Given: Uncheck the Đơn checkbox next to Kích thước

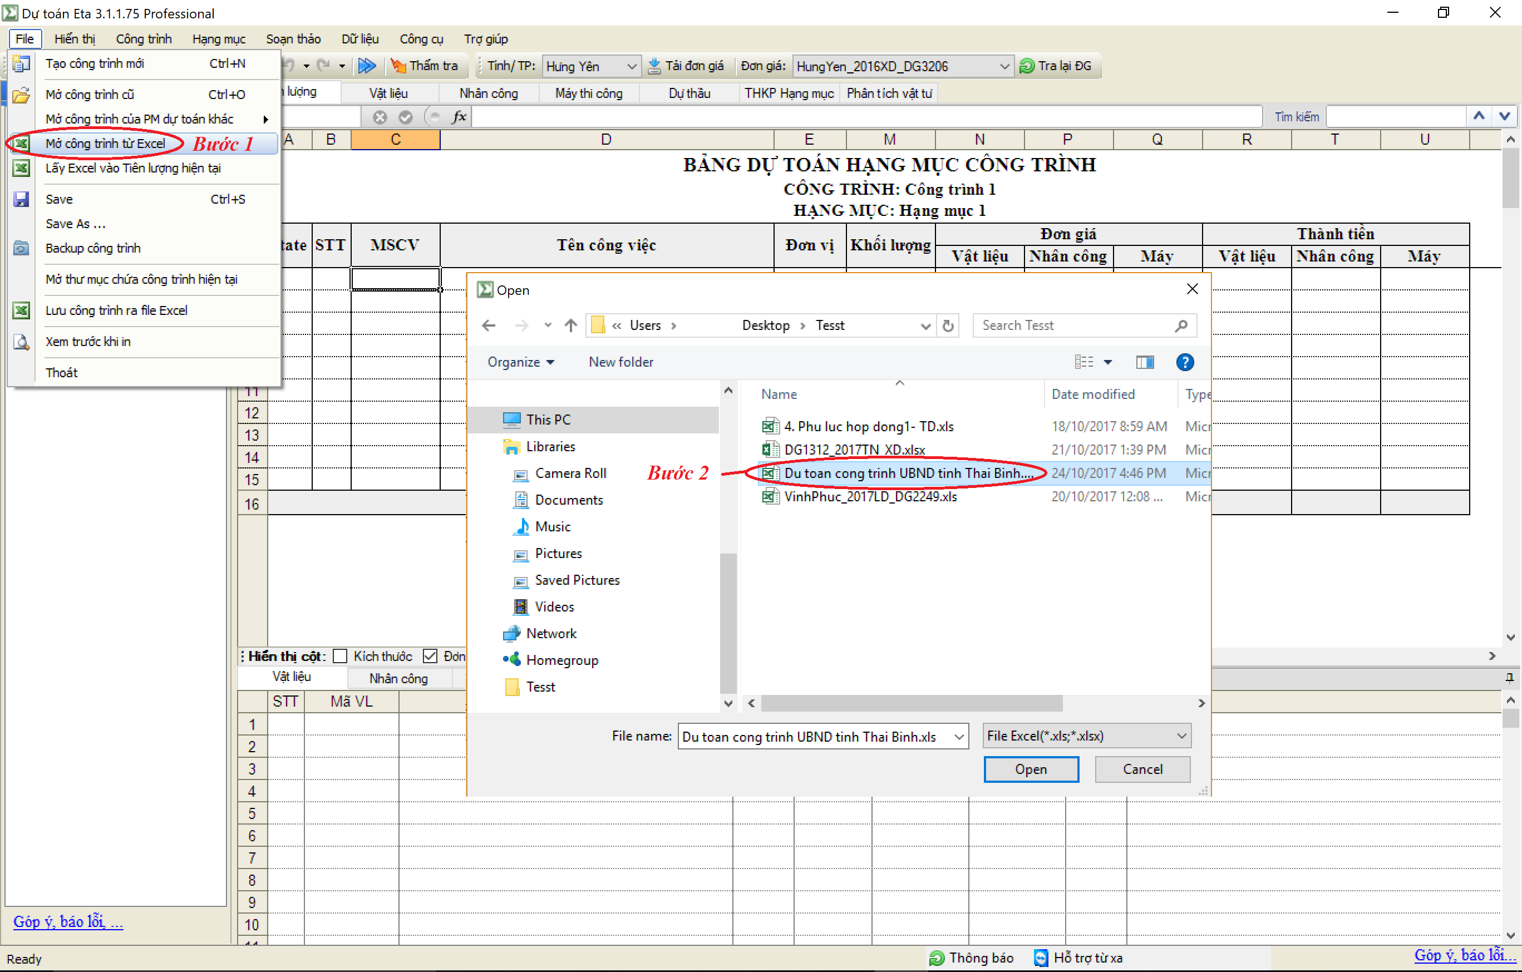Looking at the screenshot, I should tap(430, 656).
